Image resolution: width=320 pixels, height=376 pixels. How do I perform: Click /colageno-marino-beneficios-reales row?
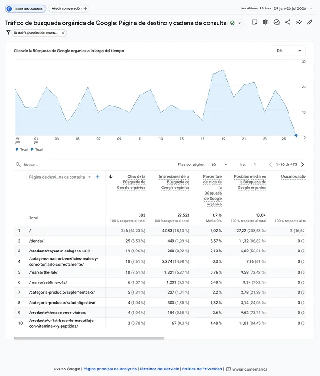tap(160, 262)
